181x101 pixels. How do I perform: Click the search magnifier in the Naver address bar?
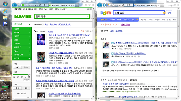click(x=40, y=5)
